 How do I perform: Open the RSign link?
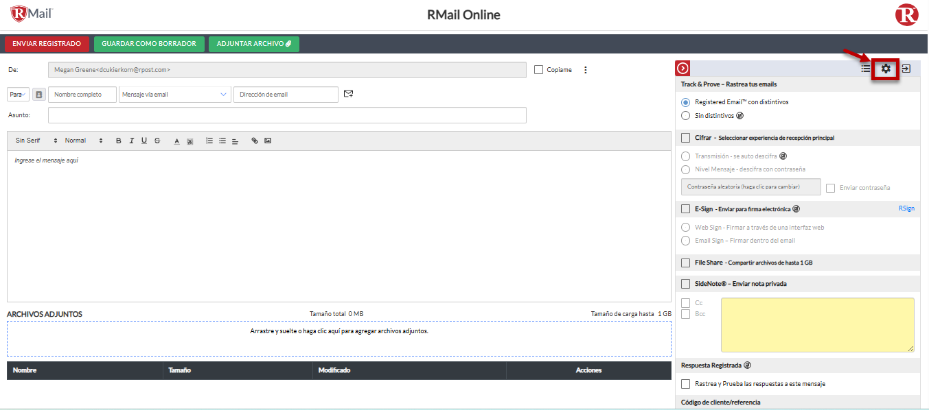click(x=906, y=208)
